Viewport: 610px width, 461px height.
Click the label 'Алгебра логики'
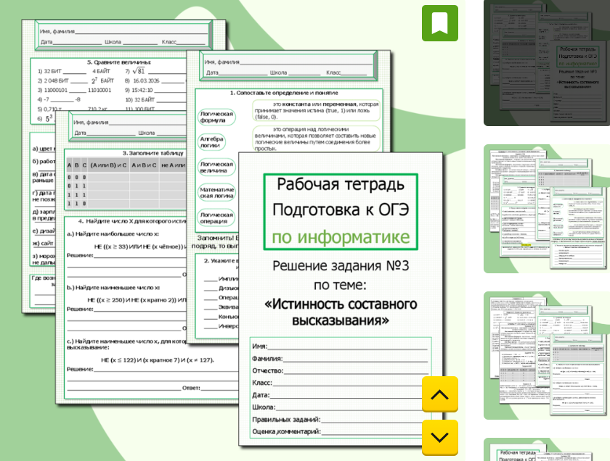211,142
